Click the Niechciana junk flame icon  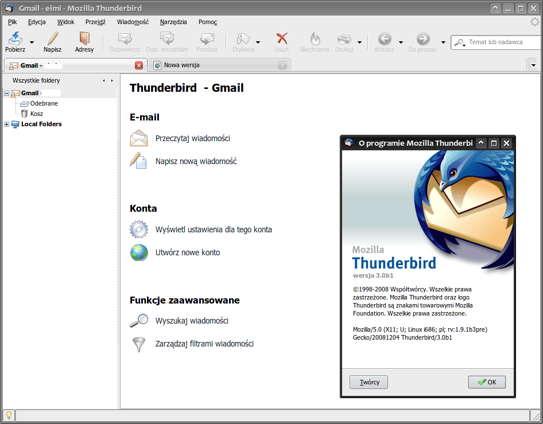(x=315, y=38)
